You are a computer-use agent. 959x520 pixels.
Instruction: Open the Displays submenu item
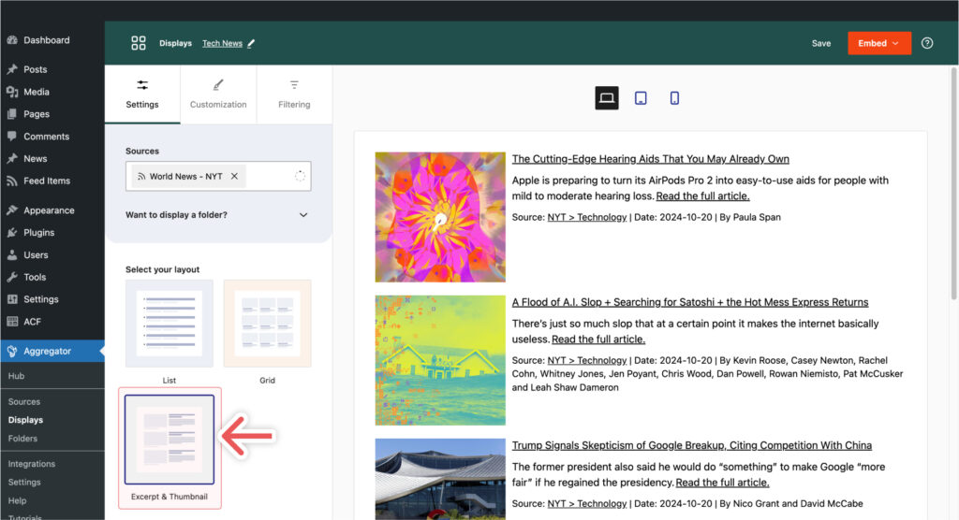tap(25, 420)
